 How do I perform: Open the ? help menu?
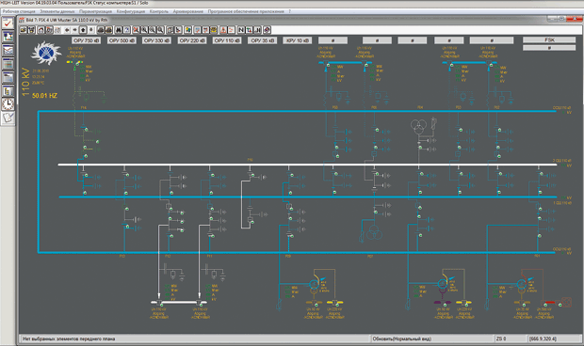pos(290,11)
